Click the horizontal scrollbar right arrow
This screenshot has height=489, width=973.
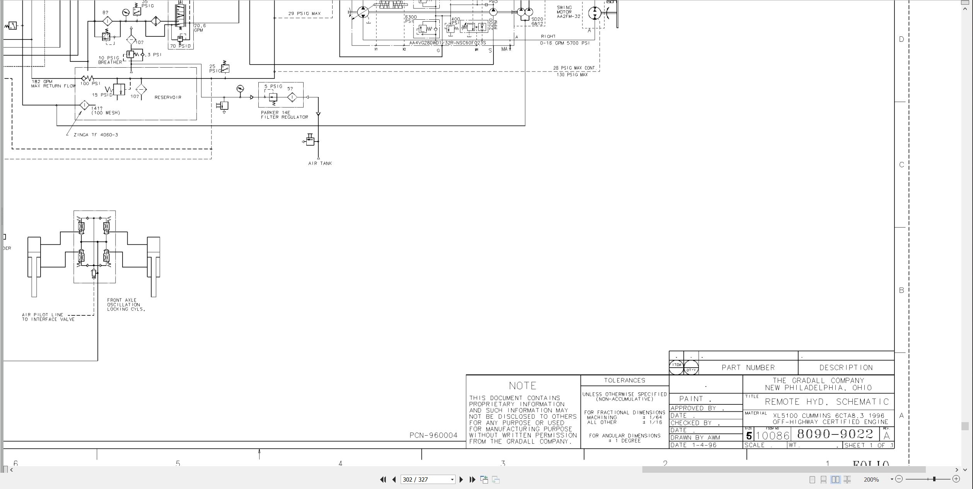pos(957,470)
